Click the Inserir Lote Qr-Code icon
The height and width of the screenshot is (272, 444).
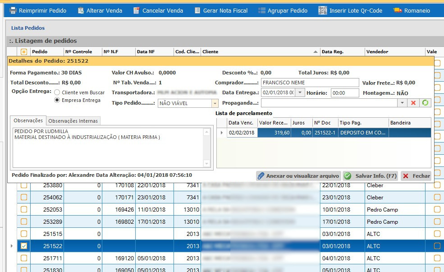tap(322, 10)
